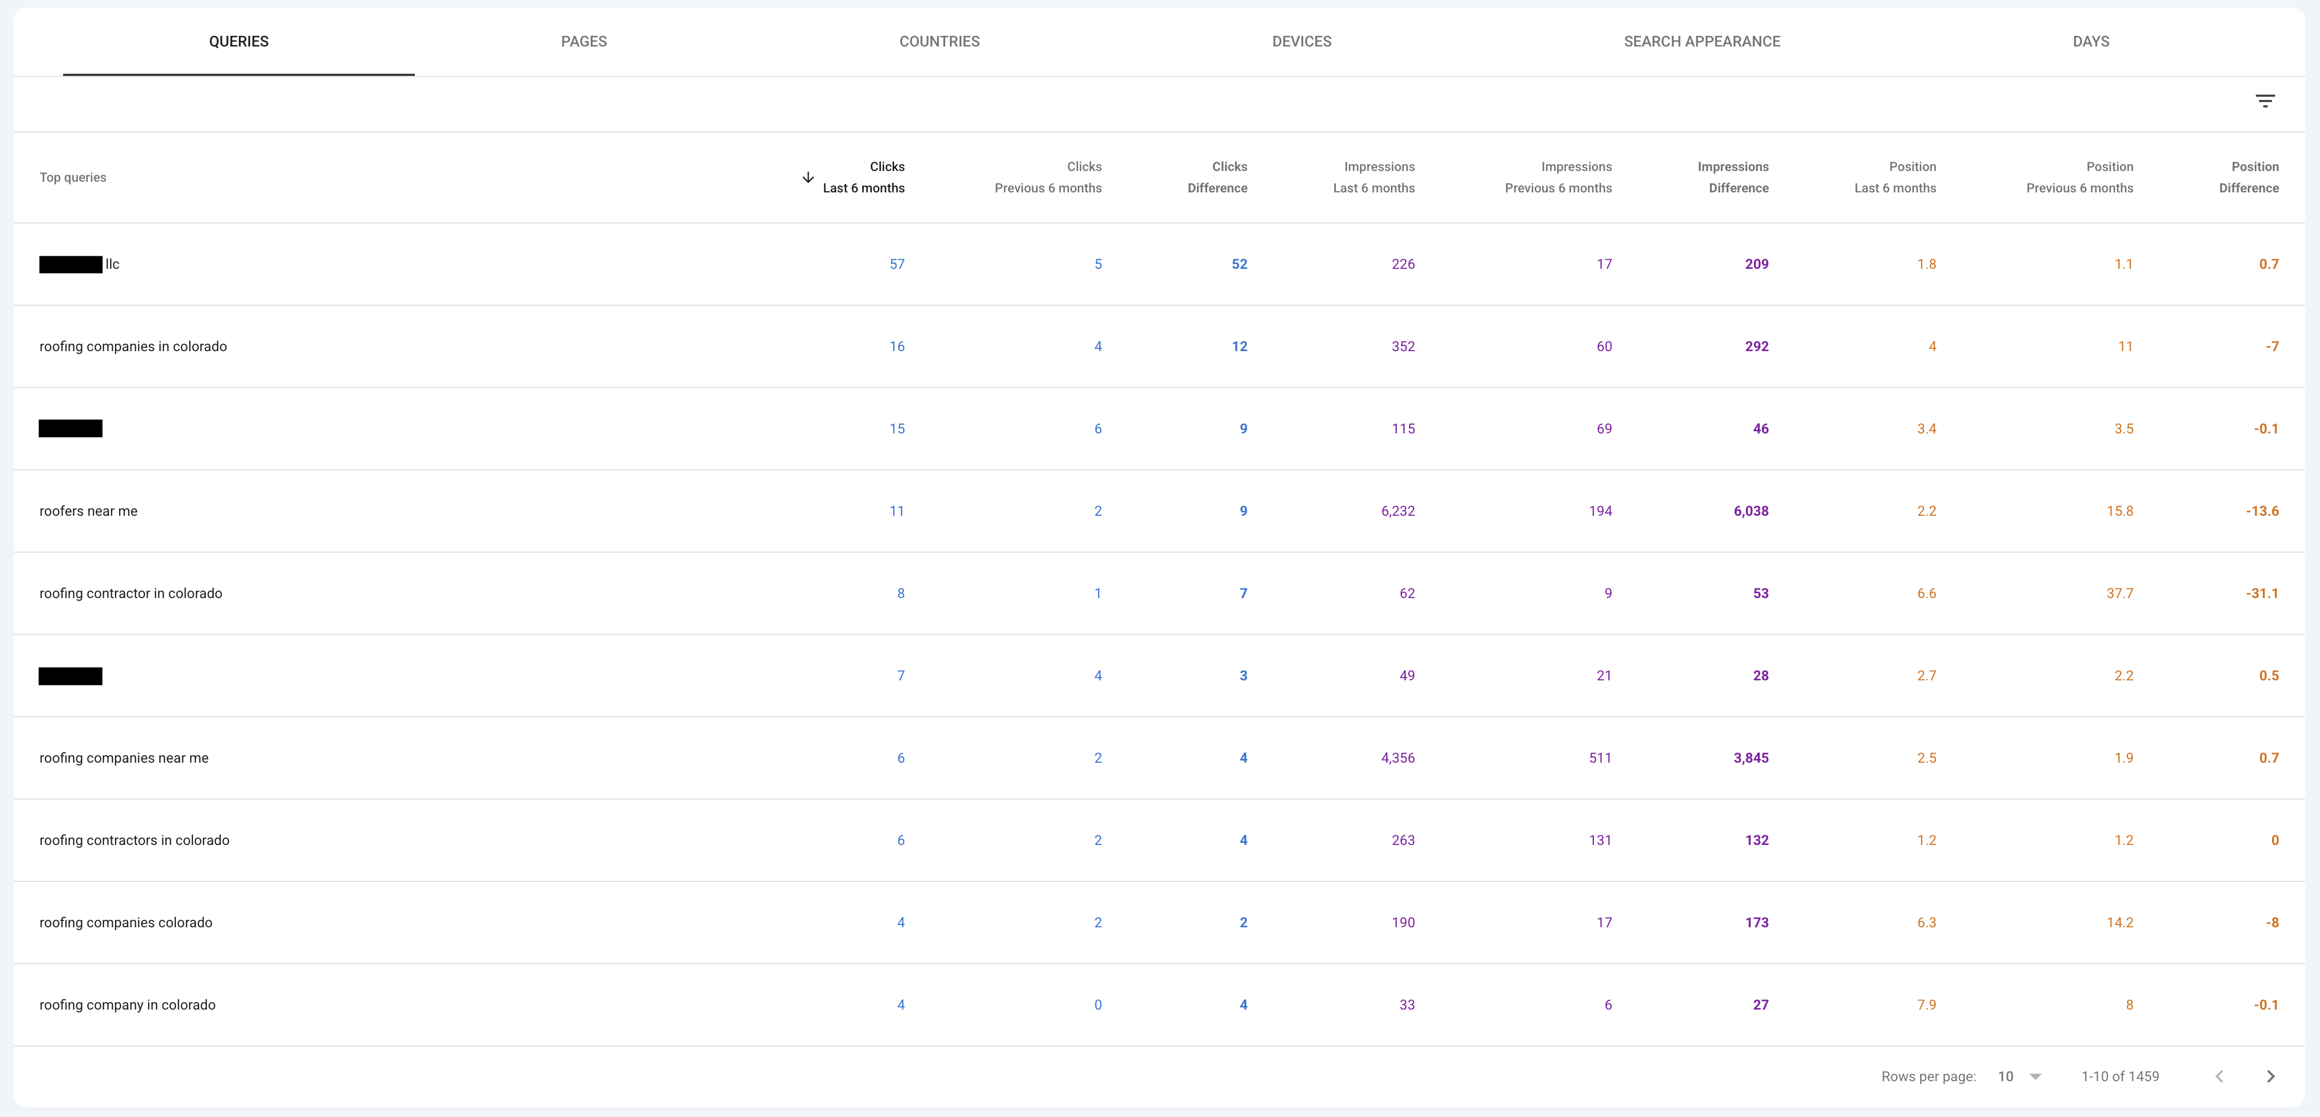The height and width of the screenshot is (1117, 2320).
Task: Sort by Position Difference column header
Action: pos(2249,177)
